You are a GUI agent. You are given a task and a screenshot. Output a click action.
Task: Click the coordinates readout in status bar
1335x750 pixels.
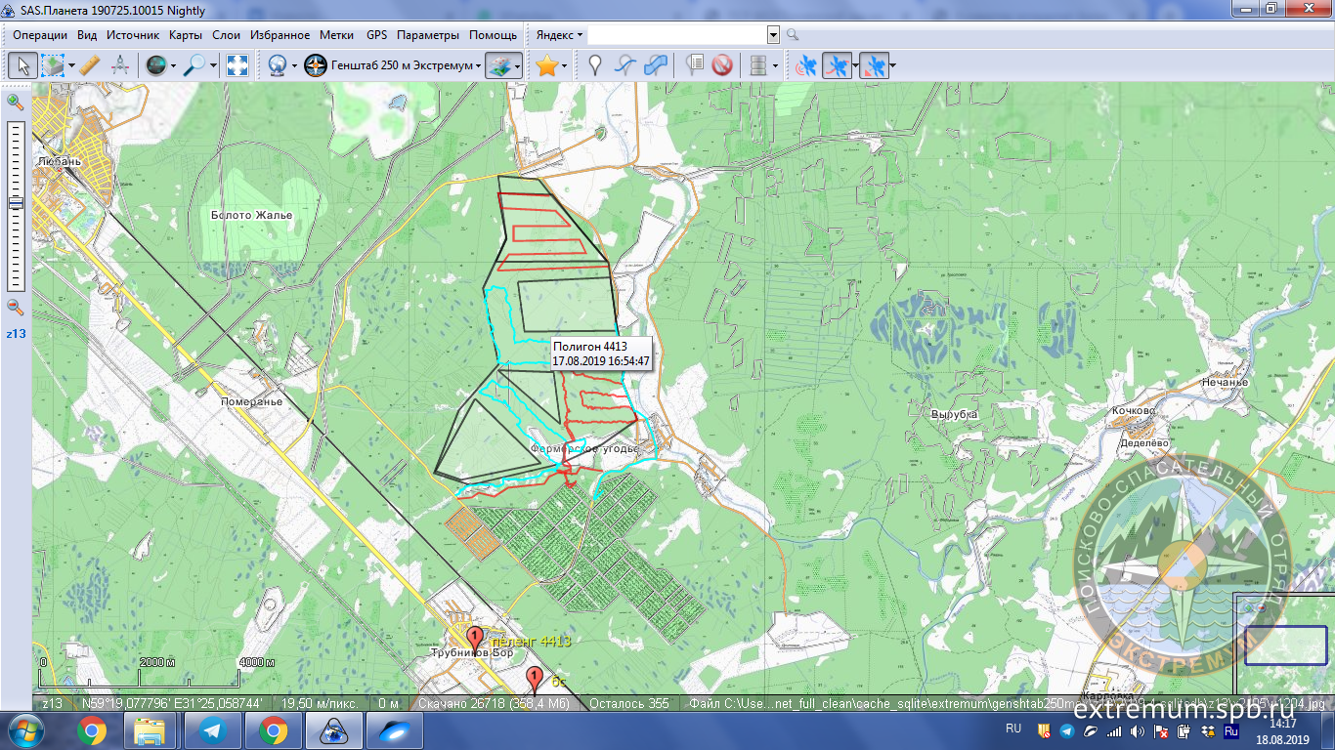[172, 703]
